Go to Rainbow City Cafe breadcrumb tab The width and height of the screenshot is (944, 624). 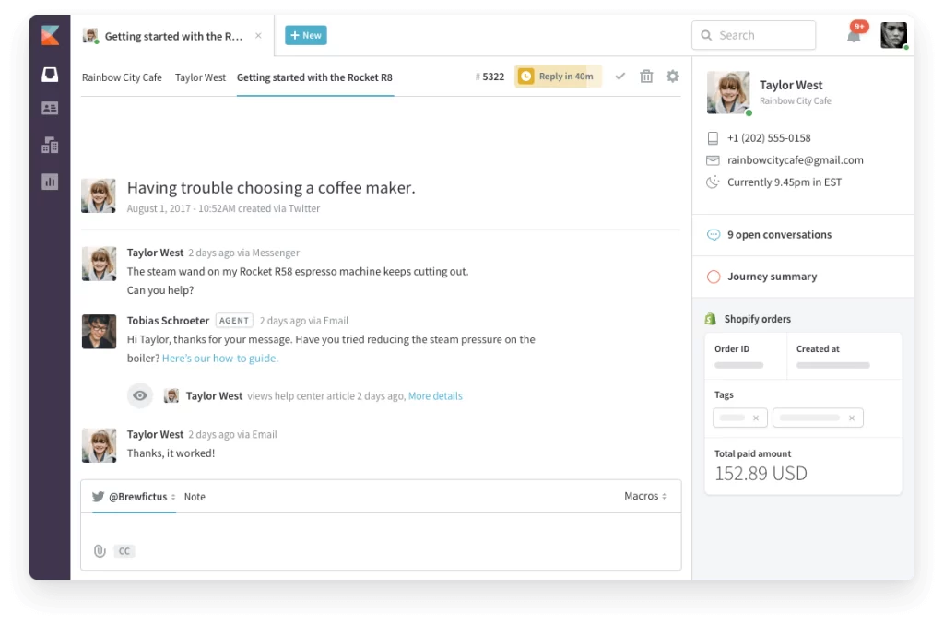[x=123, y=77]
